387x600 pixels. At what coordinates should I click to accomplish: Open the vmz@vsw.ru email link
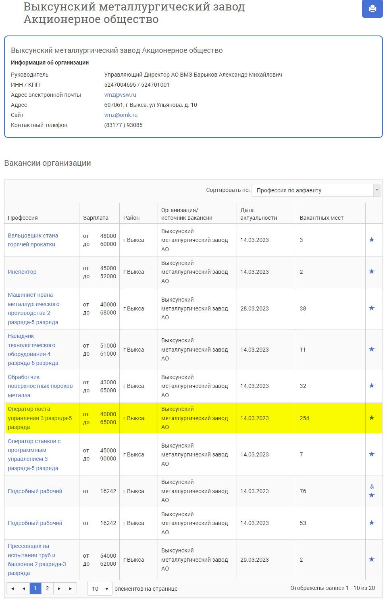[120, 95]
